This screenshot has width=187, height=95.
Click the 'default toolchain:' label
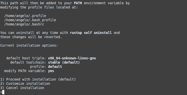click(x=28, y=62)
